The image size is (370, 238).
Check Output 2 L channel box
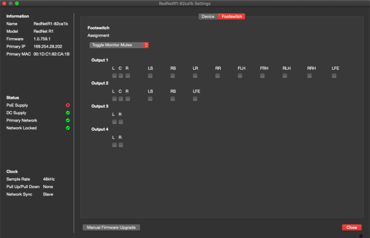click(x=115, y=99)
